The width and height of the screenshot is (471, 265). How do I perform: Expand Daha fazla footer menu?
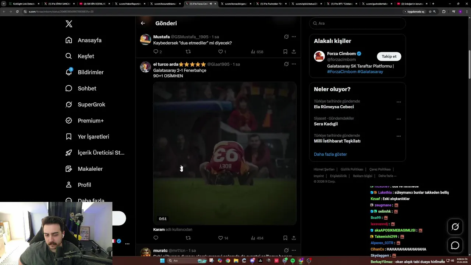[387, 176]
